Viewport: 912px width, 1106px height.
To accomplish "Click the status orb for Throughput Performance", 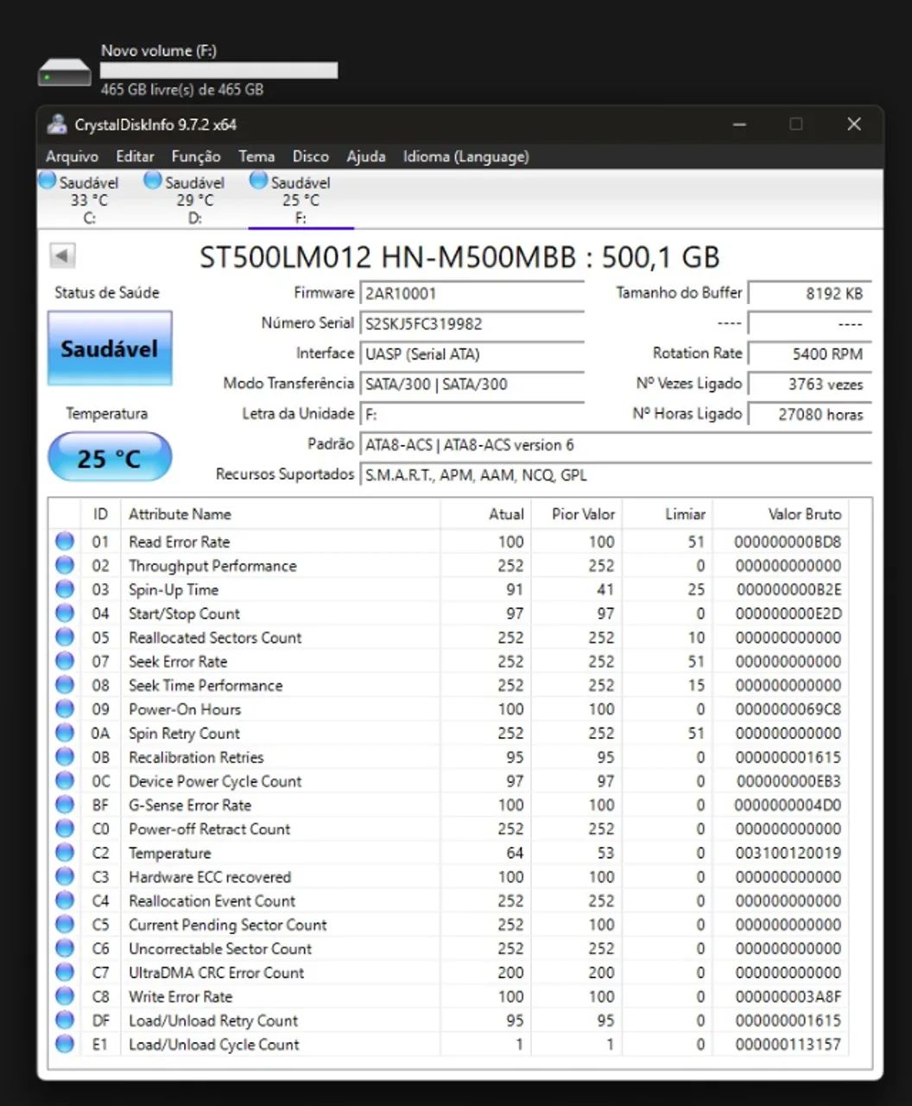I will click(x=65, y=565).
